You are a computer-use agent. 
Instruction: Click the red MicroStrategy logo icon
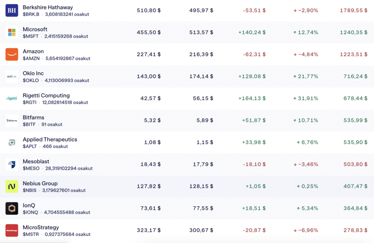[x=12, y=231]
